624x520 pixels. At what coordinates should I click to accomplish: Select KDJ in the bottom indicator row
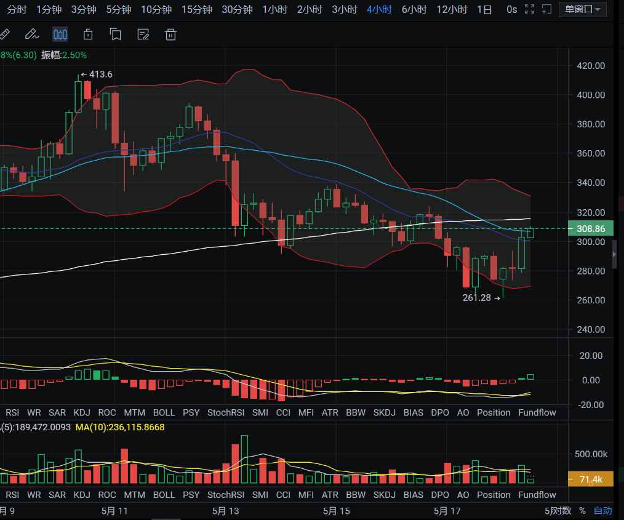(82, 495)
